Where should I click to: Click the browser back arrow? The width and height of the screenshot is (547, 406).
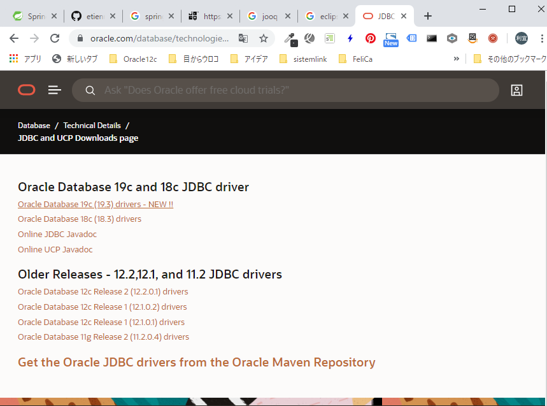[14, 38]
